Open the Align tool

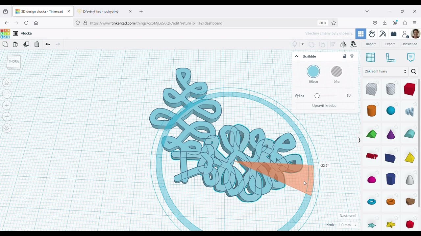pyautogui.click(x=333, y=44)
